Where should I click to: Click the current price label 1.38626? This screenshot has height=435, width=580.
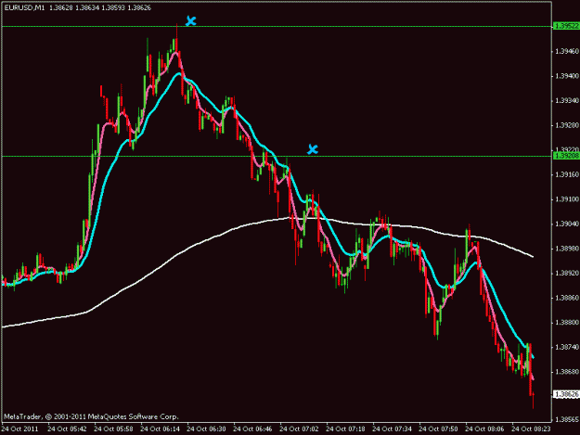coord(566,394)
